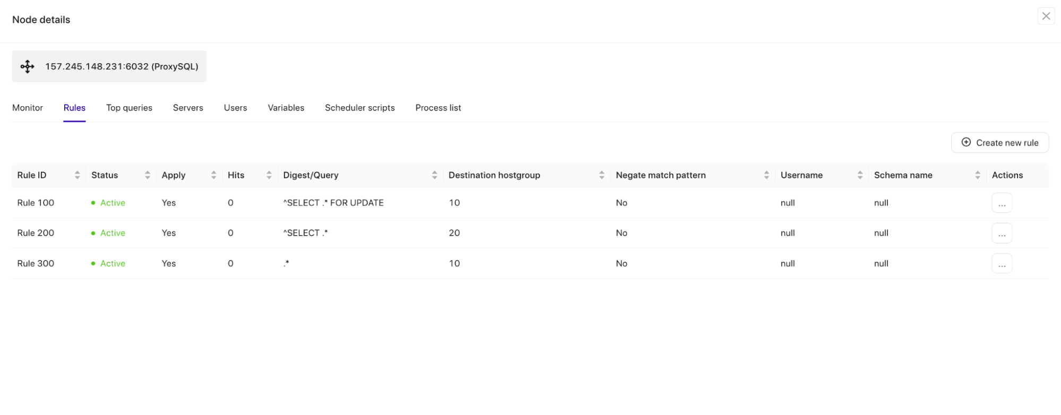The width and height of the screenshot is (1061, 415).
Task: Sort by Destination hostgroup column
Action: 601,175
